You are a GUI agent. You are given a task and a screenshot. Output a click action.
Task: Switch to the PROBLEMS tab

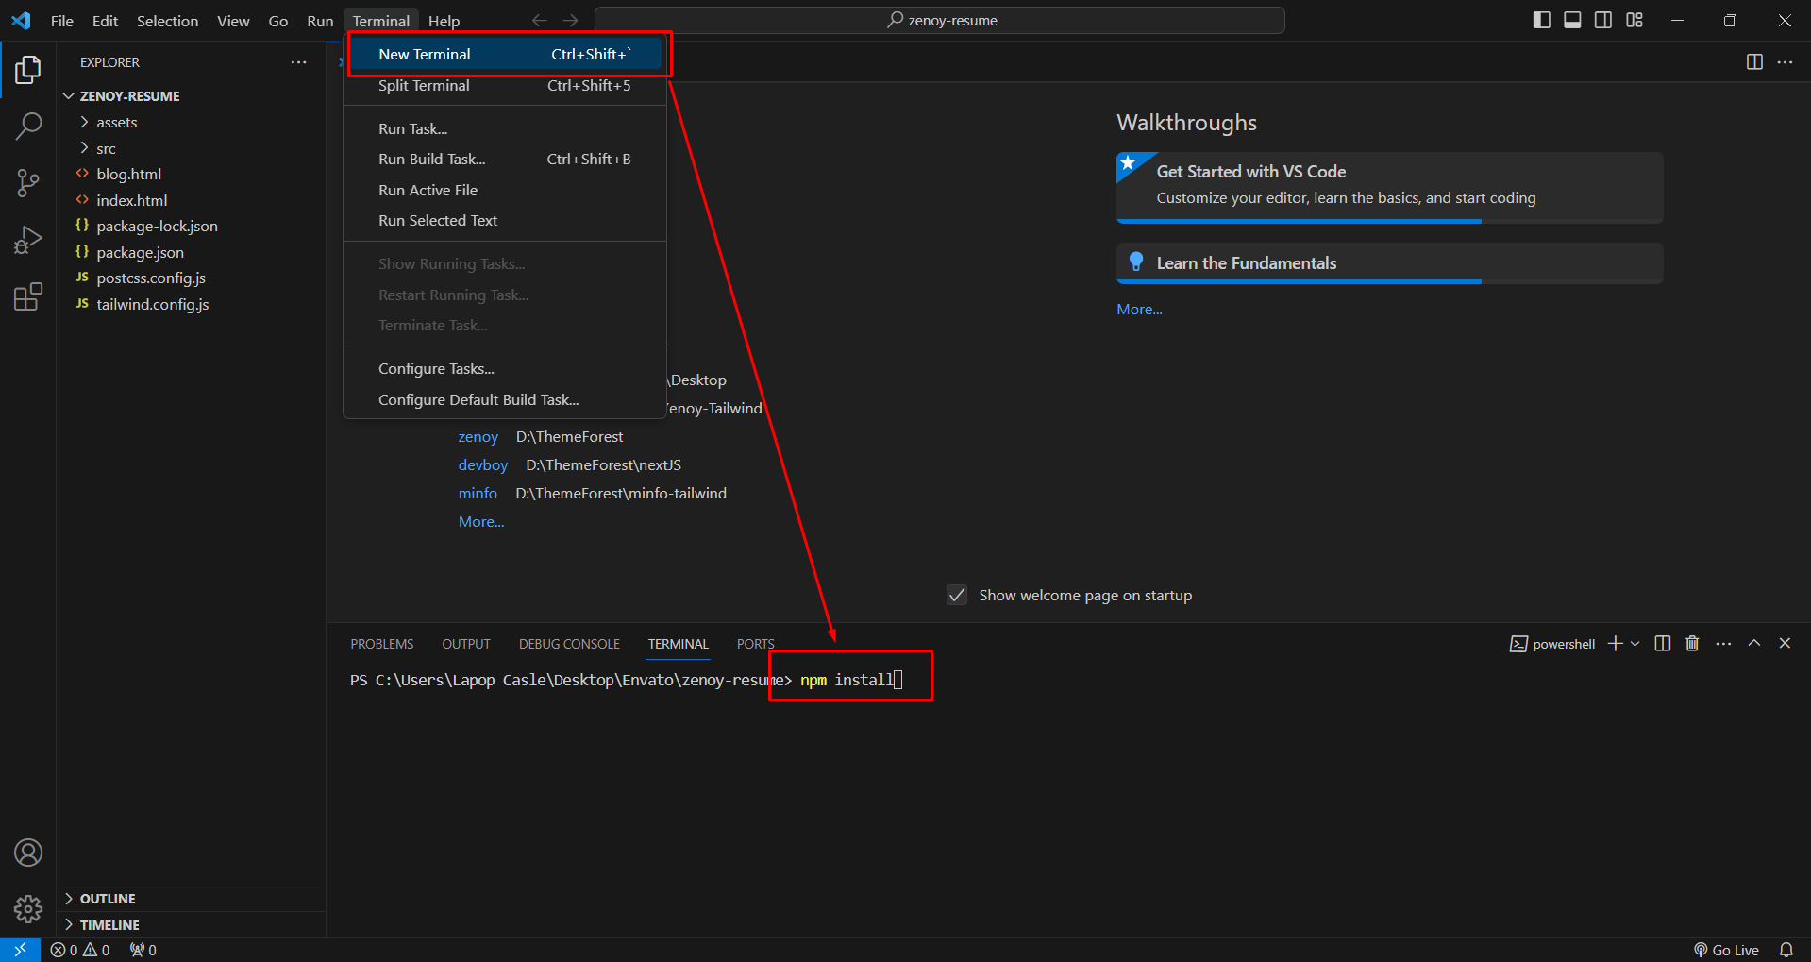(381, 644)
